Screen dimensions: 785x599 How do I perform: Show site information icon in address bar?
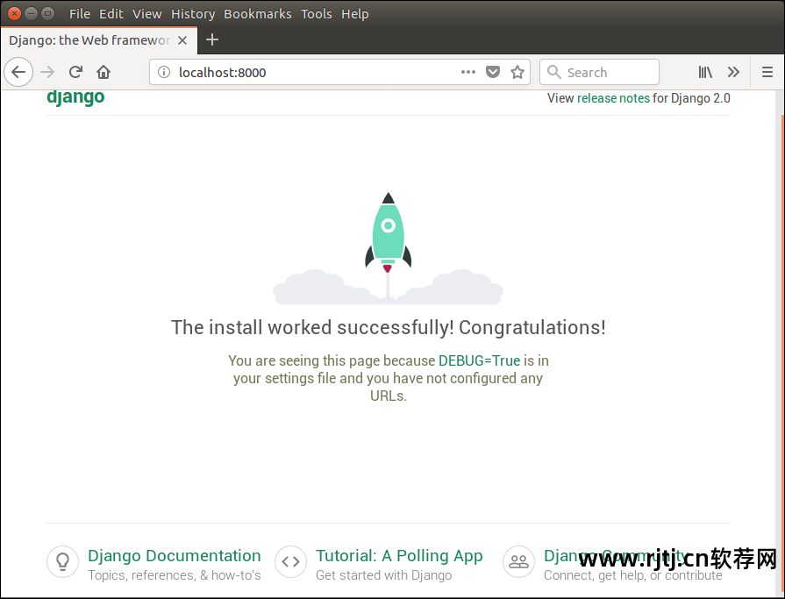click(164, 72)
